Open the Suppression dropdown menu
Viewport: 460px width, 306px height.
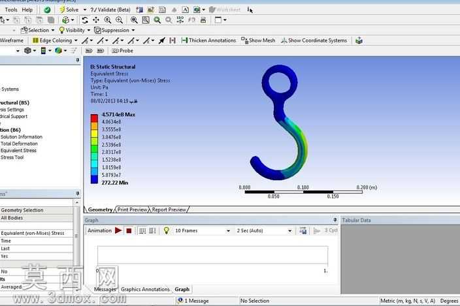114,30
